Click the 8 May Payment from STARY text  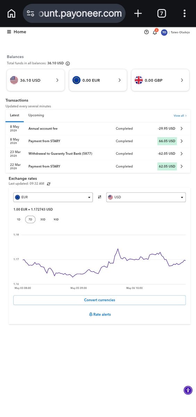click(44, 141)
